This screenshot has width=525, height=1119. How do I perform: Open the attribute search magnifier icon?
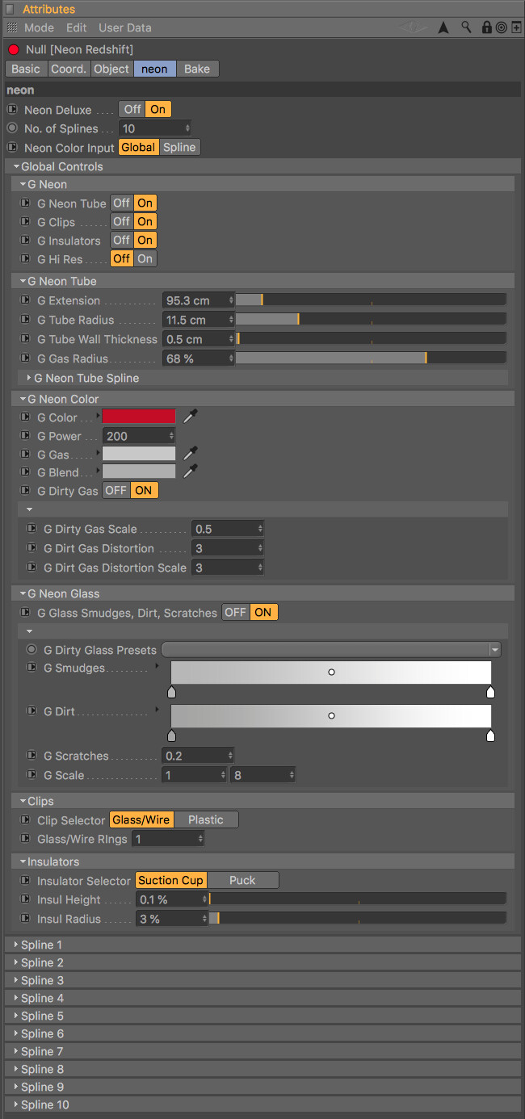click(466, 27)
